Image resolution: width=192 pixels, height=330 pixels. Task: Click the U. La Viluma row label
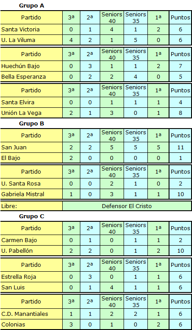click(x=31, y=40)
